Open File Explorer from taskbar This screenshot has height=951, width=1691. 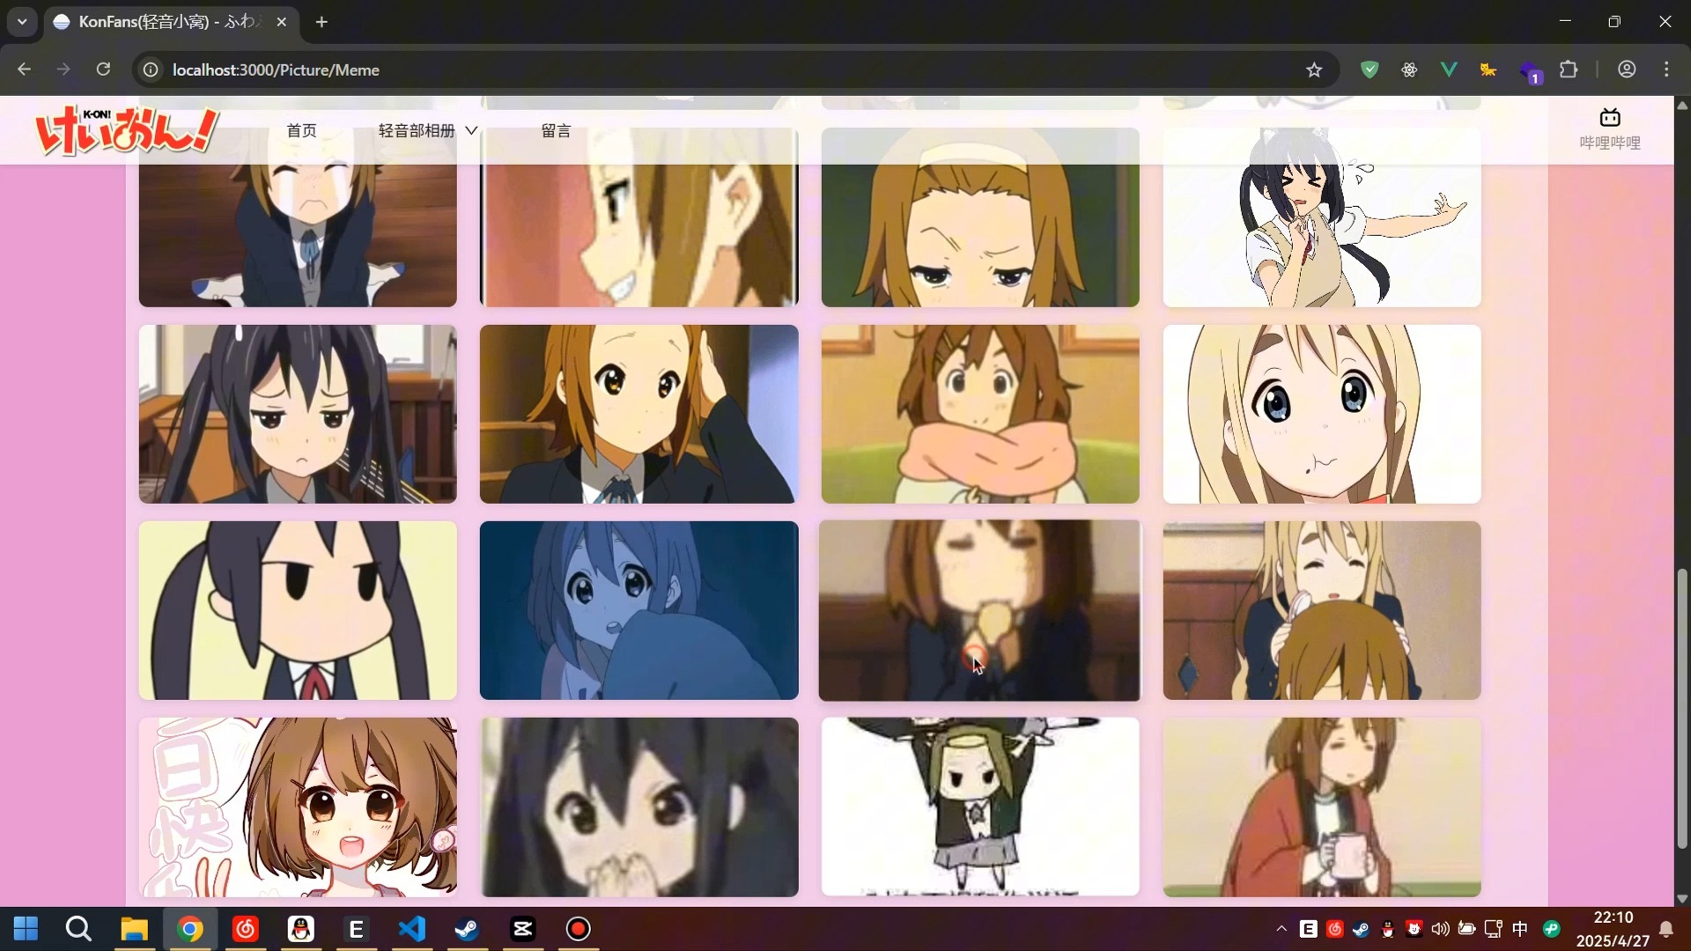134,929
